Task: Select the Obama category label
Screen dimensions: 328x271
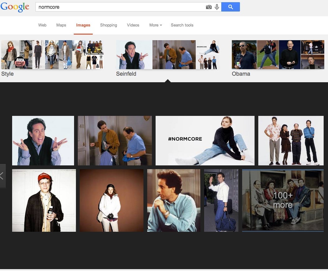Action: click(241, 74)
